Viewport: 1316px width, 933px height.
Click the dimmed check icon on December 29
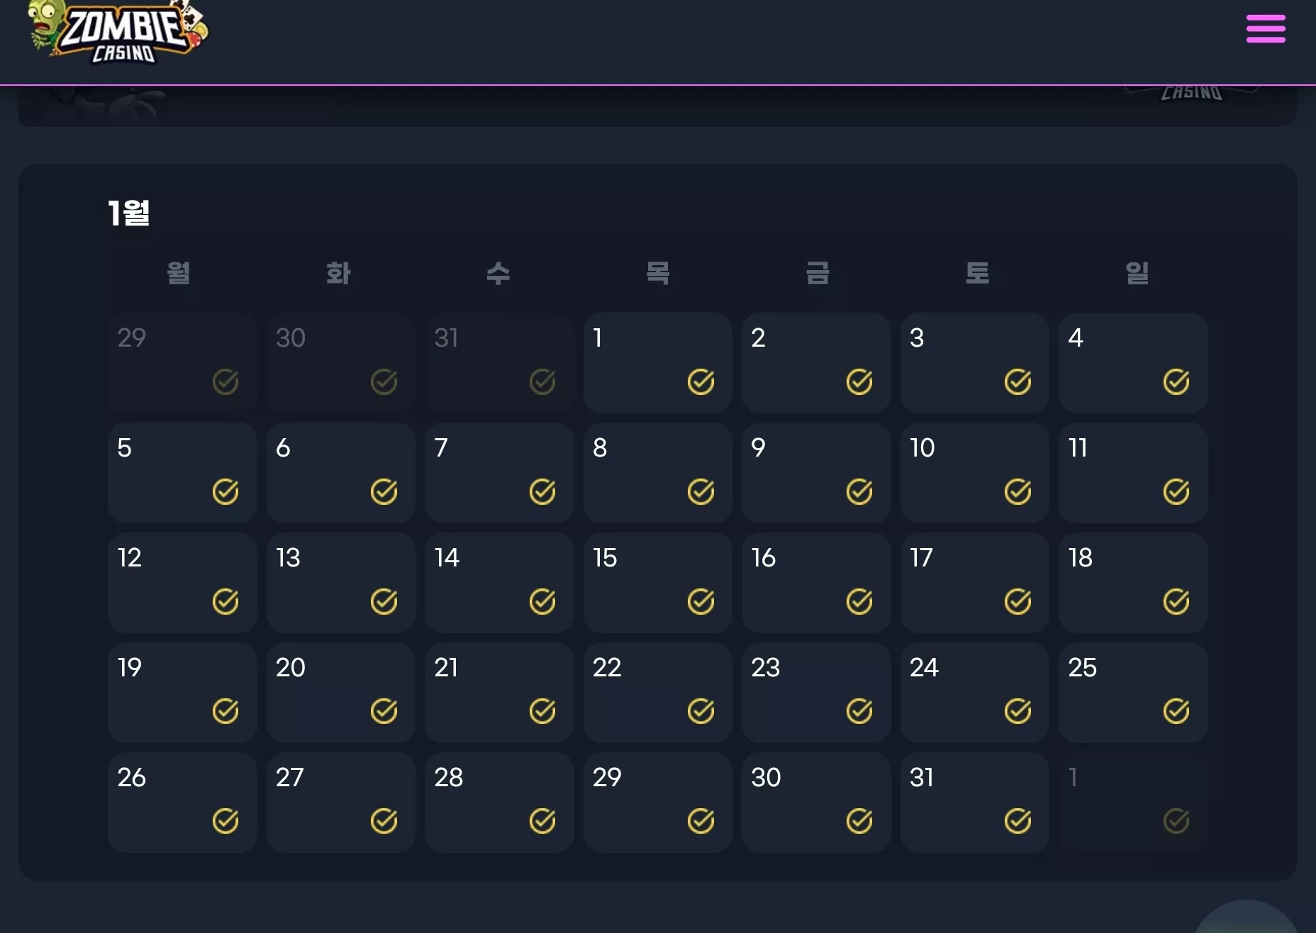pyautogui.click(x=225, y=381)
